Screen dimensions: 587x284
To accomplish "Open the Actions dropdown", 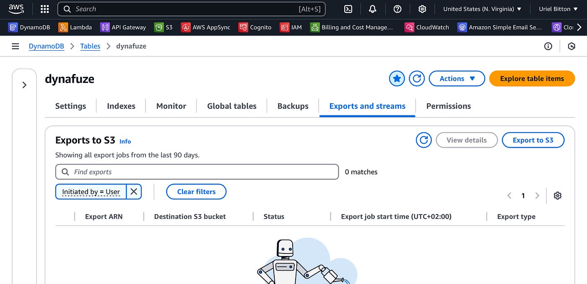I will [x=457, y=78].
